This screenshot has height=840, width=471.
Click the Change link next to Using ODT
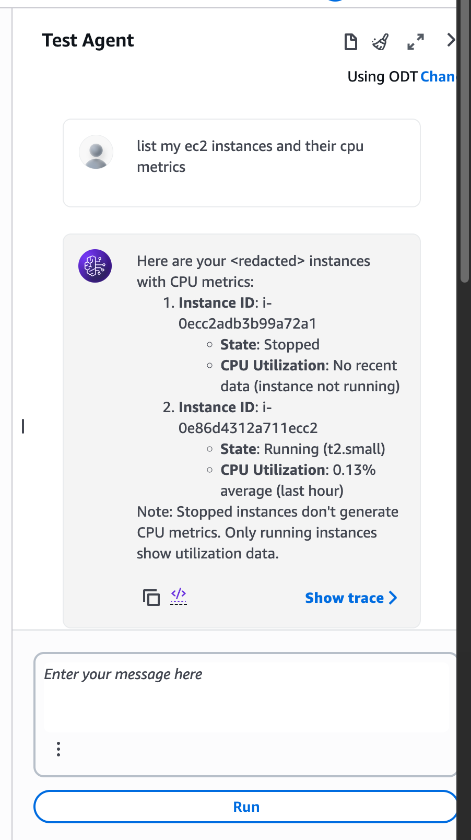(x=438, y=77)
